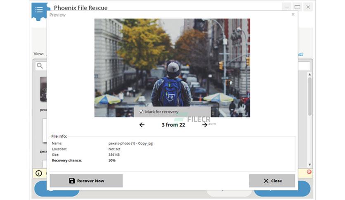Maximize the Phoenix File Rescue window
Image resolution: width=345 pixels, height=200 pixels.
coord(297,7)
